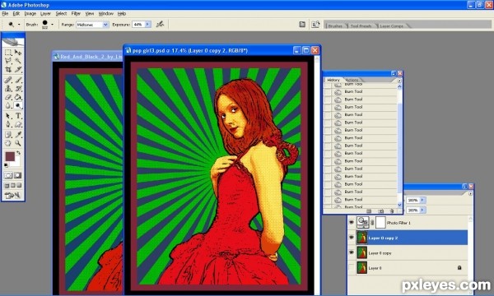
Task: Open the Exposure slider arrow
Action: pyautogui.click(x=147, y=24)
